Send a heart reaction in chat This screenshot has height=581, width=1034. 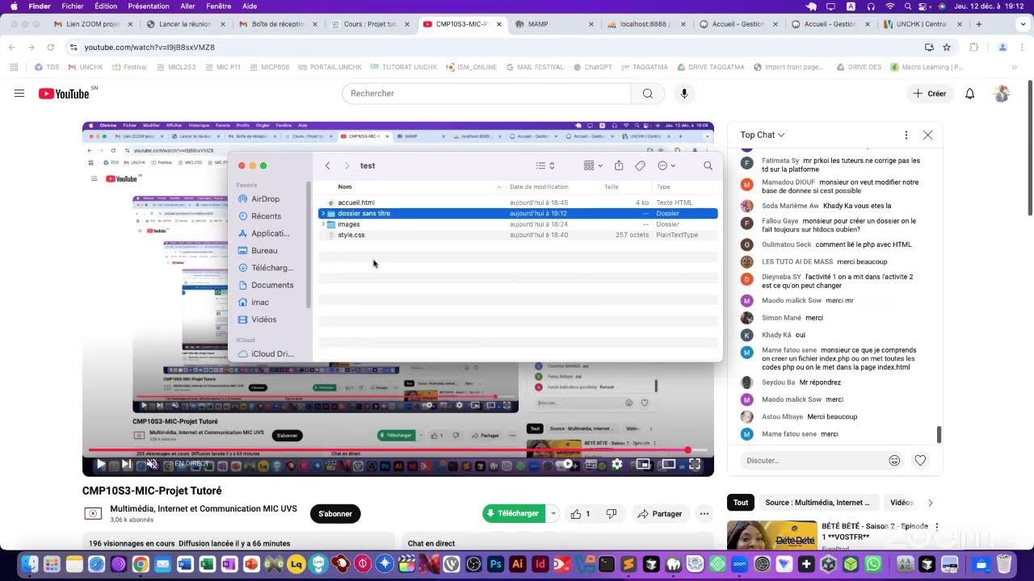[x=920, y=461]
